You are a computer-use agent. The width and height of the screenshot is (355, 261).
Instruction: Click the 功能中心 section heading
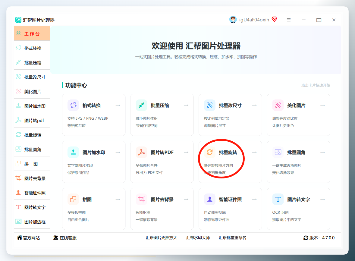coord(76,85)
